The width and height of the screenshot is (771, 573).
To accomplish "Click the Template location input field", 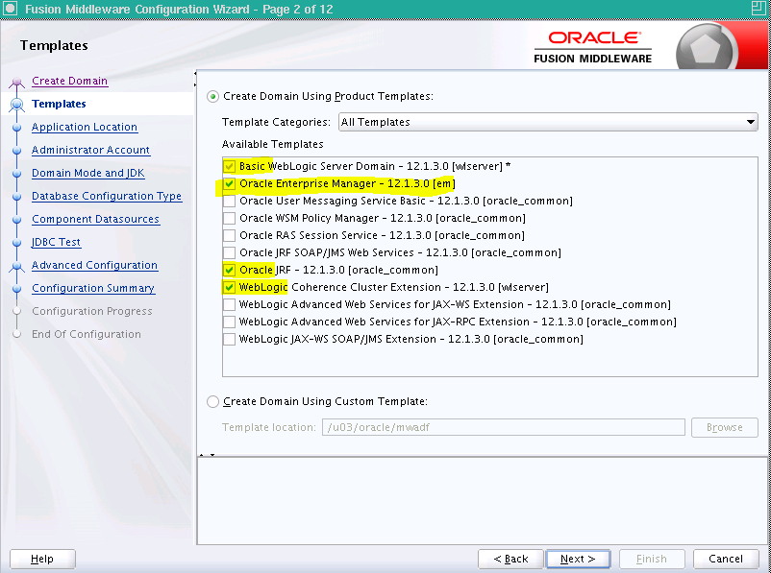I will 504,427.
